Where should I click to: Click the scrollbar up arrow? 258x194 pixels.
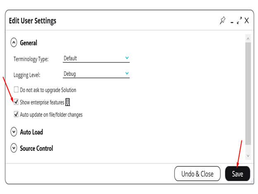pyautogui.click(x=248, y=39)
